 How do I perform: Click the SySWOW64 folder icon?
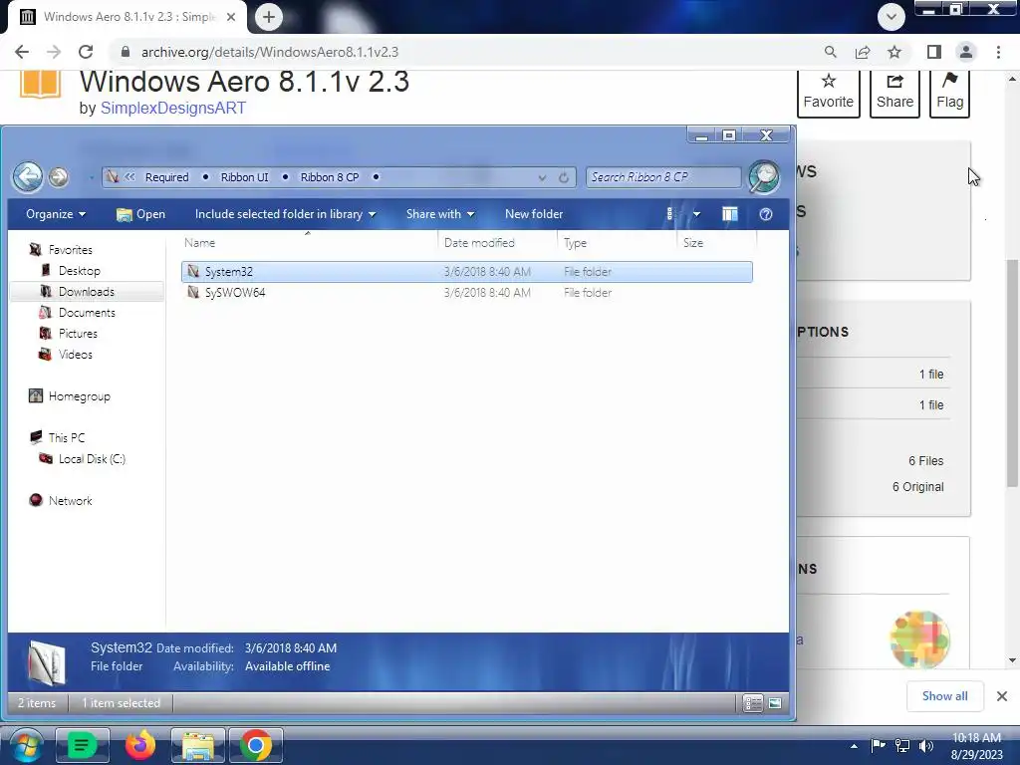coord(193,292)
